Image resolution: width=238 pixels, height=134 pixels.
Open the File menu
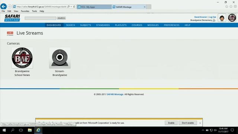coord(3,11)
